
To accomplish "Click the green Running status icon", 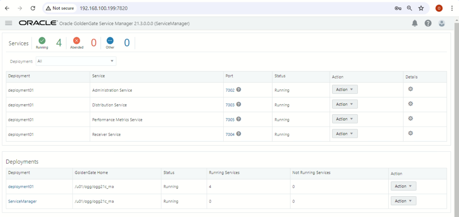I will [42, 40].
